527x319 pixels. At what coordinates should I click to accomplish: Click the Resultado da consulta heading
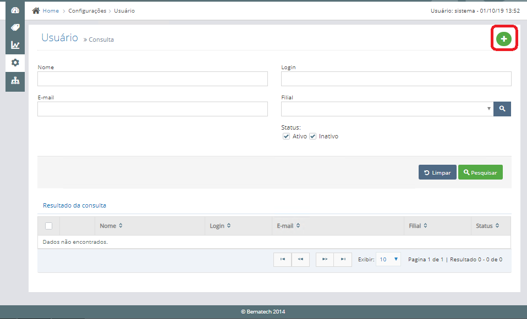click(75, 205)
